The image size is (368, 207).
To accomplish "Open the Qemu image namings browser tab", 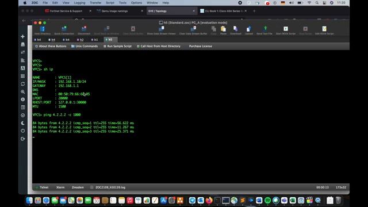I will tap(114, 11).
